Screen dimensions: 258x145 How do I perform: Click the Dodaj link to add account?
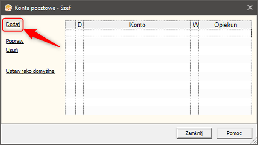[x=13, y=25]
